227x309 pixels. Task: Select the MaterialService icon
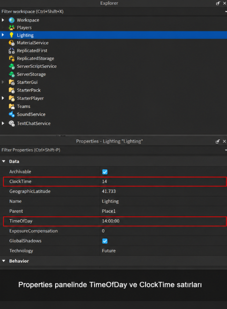coord(12,43)
